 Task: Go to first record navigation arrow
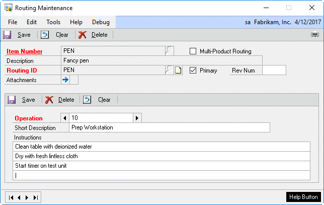(11, 197)
